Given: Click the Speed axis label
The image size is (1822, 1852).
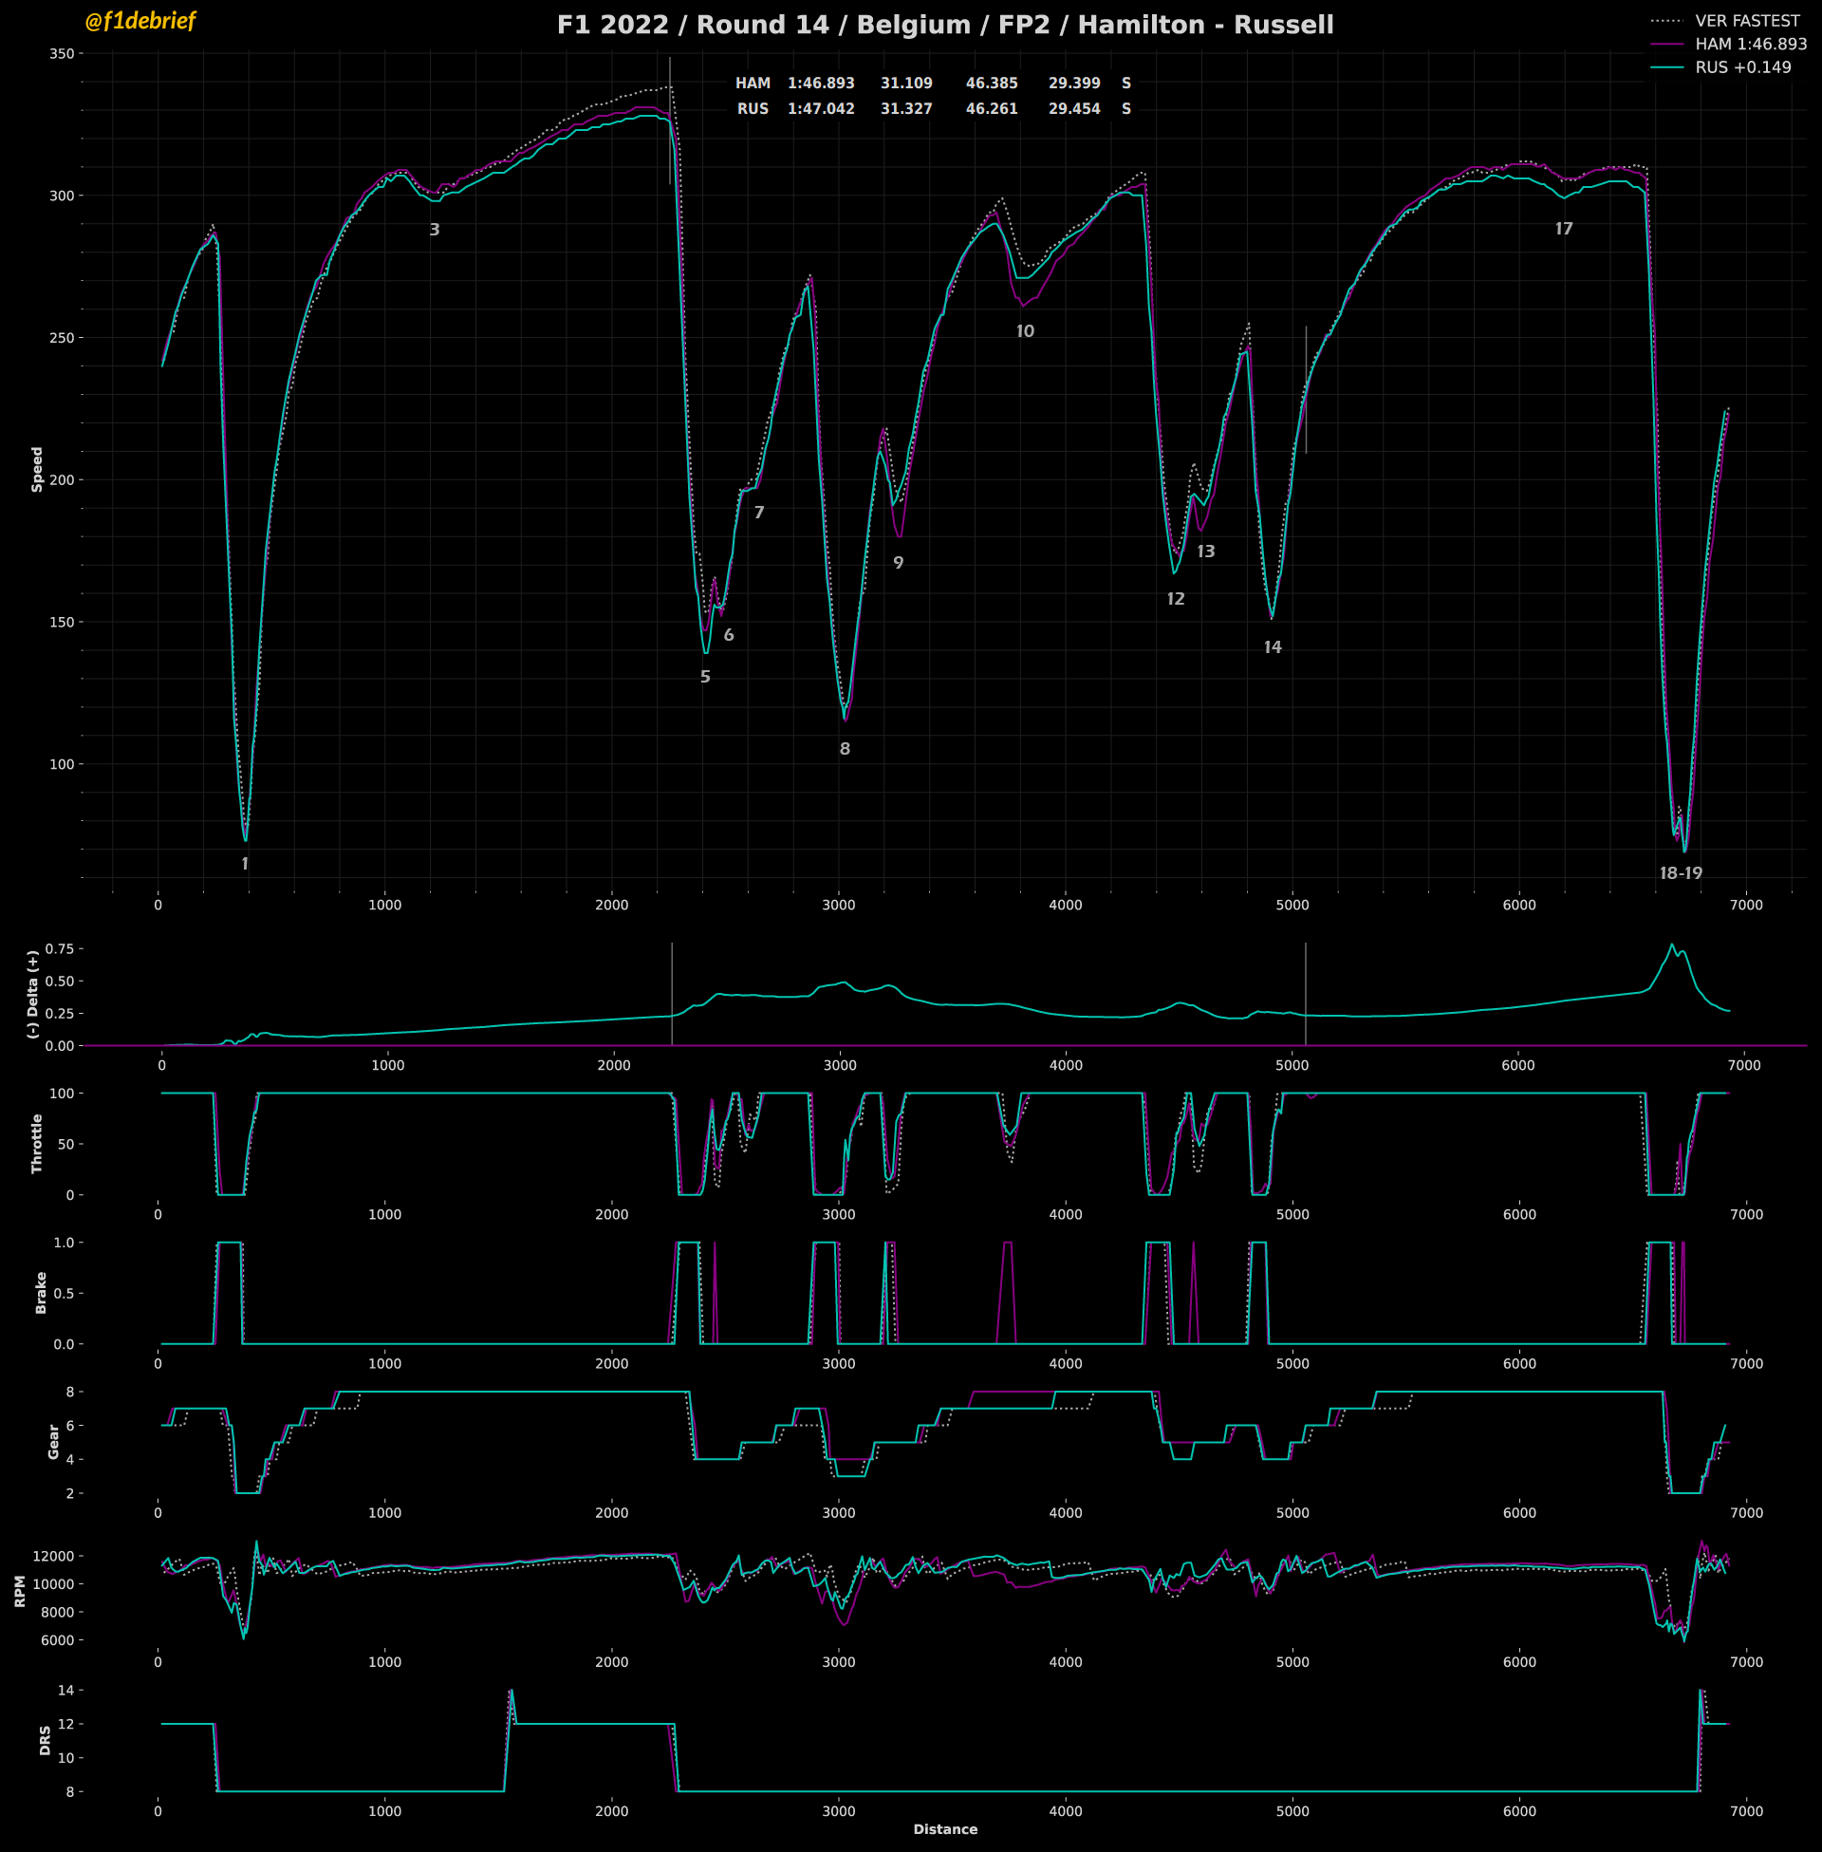Looking at the screenshot, I should [37, 469].
